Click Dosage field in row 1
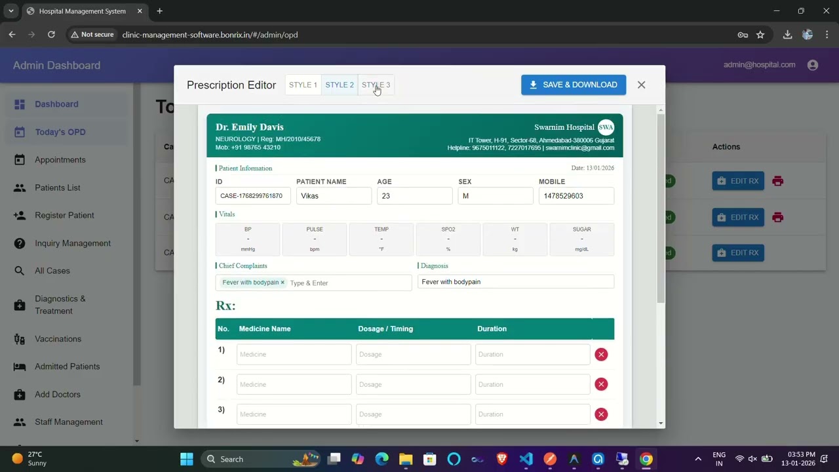Image resolution: width=839 pixels, height=472 pixels. (x=413, y=355)
